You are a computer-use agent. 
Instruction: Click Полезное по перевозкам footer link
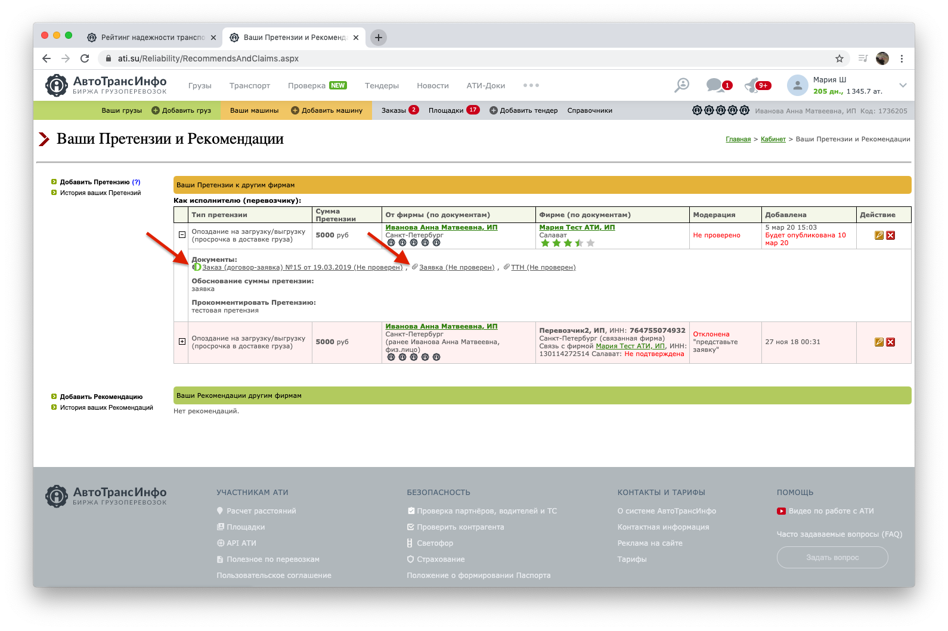tap(273, 559)
